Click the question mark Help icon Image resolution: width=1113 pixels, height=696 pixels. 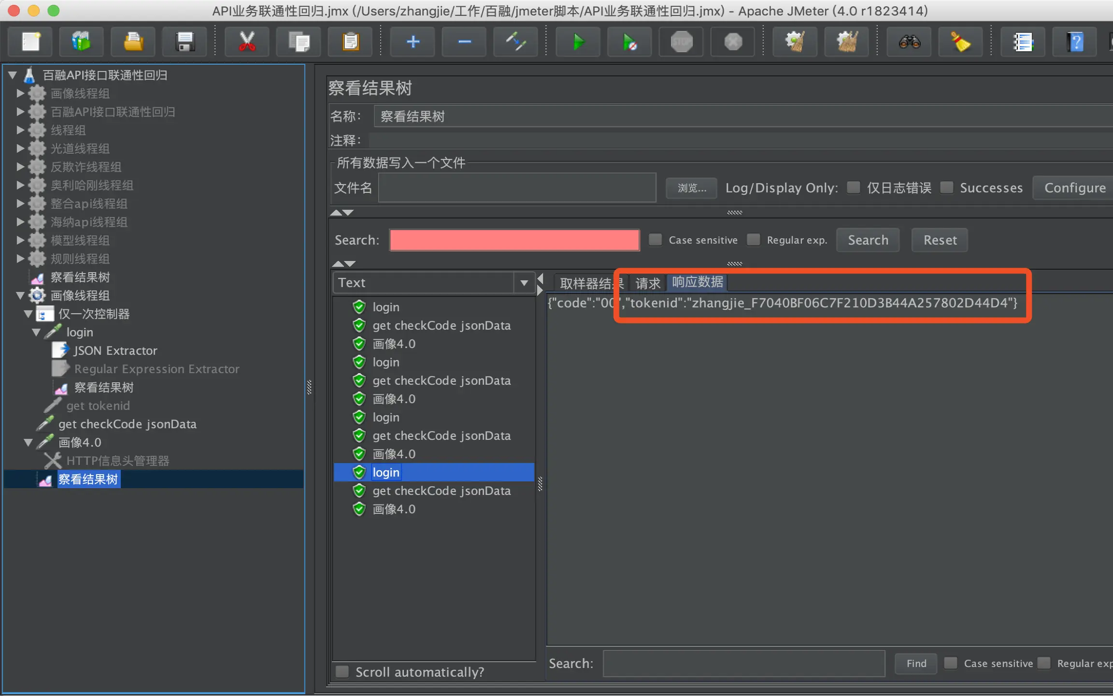pos(1075,42)
